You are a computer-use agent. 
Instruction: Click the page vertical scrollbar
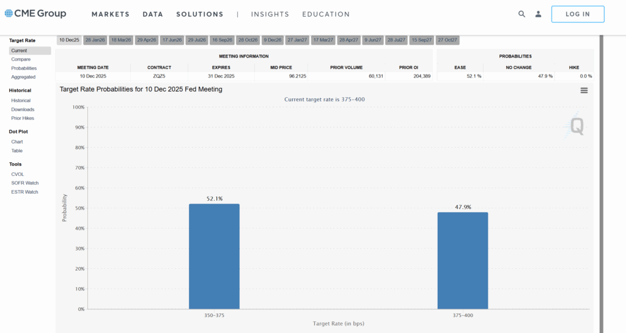(x=601, y=183)
